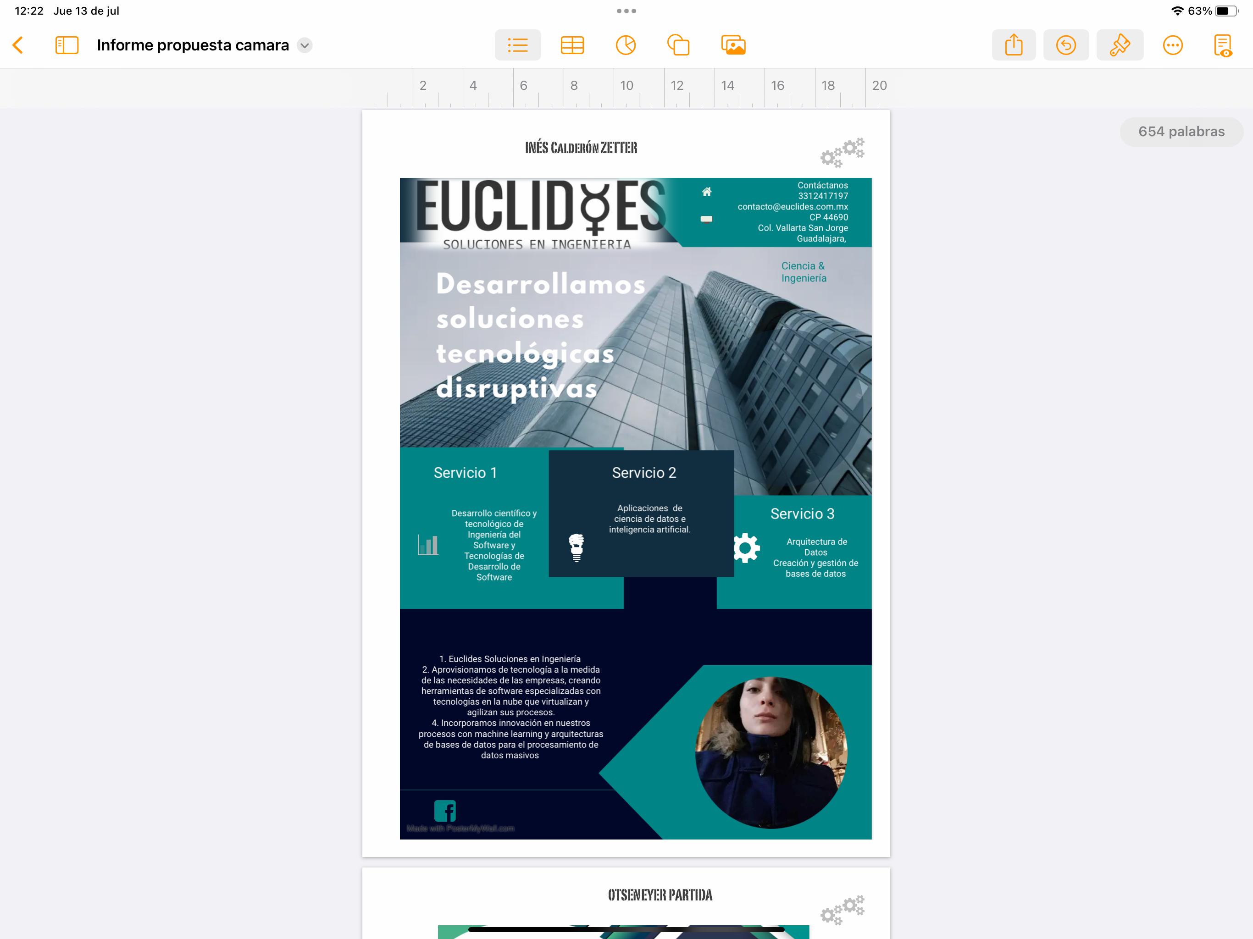Viewport: 1253px width, 939px height.
Task: Click the ruler at mark 10
Action: [626, 86]
